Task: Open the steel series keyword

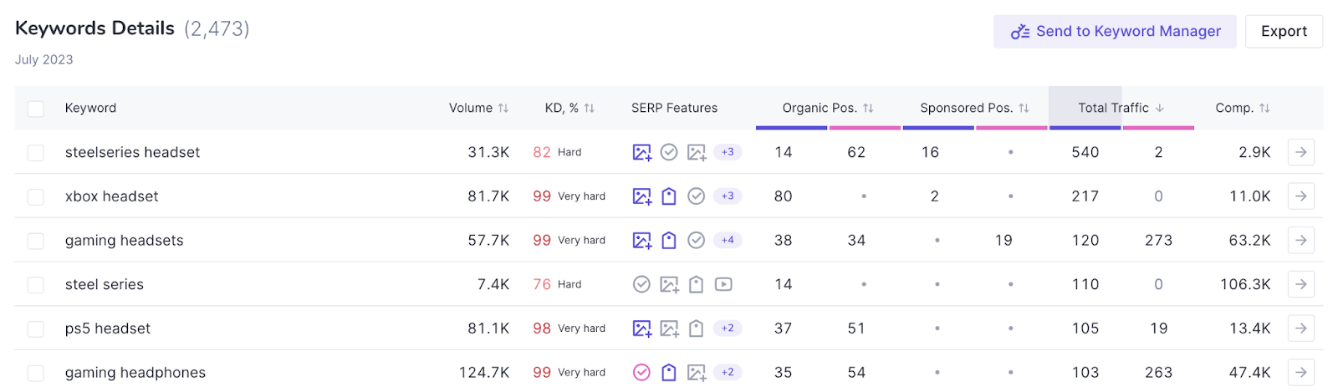Action: click(104, 284)
